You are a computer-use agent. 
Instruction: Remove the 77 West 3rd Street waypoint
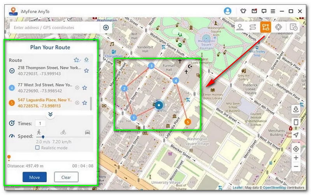(x=77, y=88)
